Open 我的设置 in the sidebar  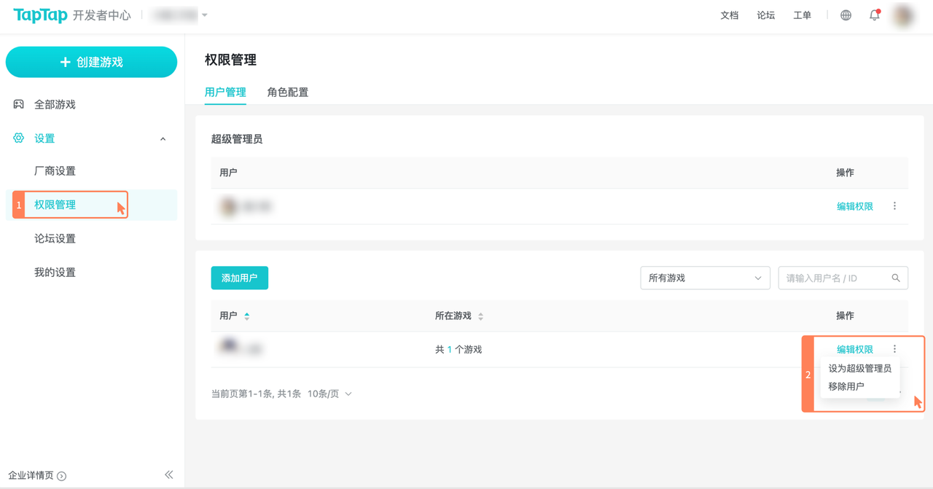[55, 272]
